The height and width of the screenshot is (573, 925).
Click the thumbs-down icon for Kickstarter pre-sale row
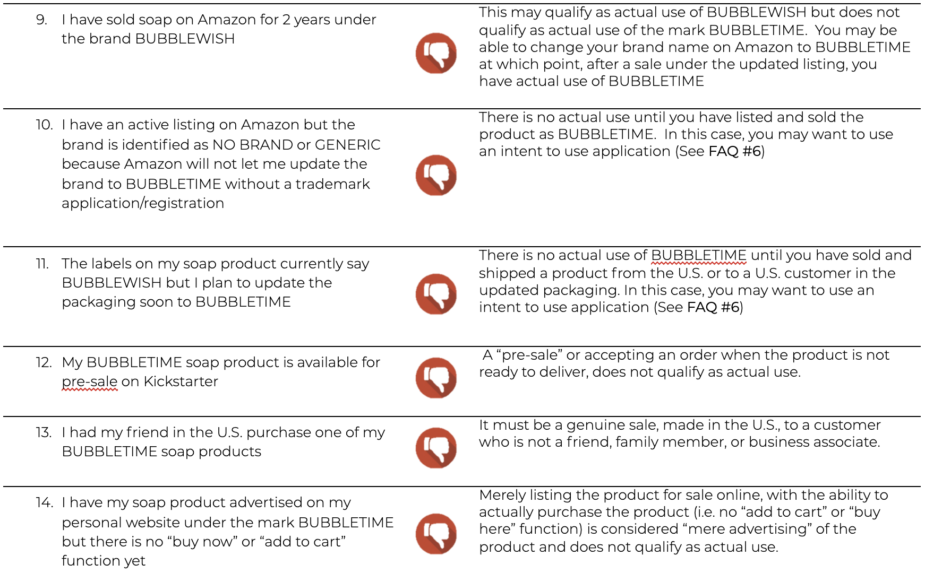(x=436, y=378)
